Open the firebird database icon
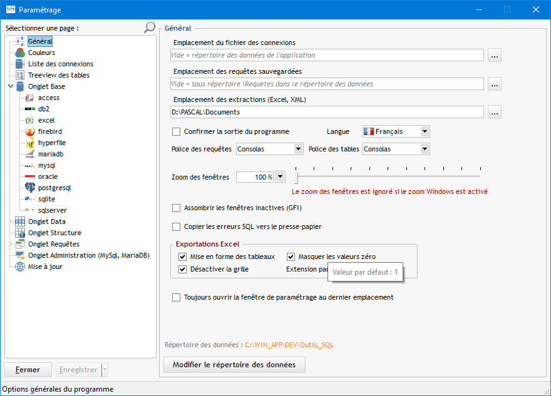The image size is (551, 396). coord(29,131)
